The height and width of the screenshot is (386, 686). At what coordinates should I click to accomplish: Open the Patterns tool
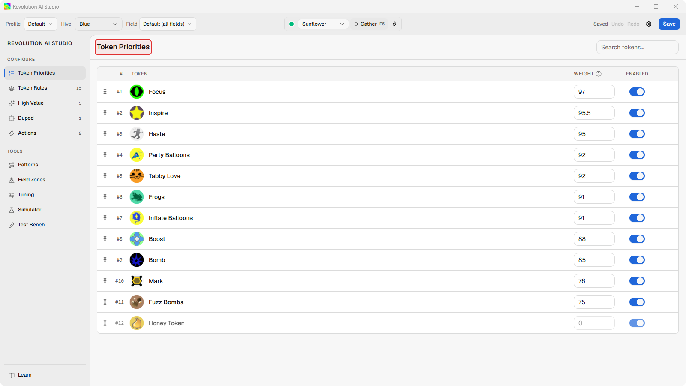click(45, 165)
